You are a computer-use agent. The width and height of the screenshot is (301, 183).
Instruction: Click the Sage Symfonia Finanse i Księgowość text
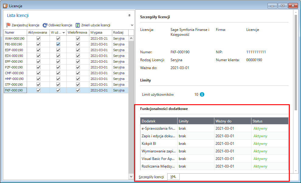tap(190, 32)
